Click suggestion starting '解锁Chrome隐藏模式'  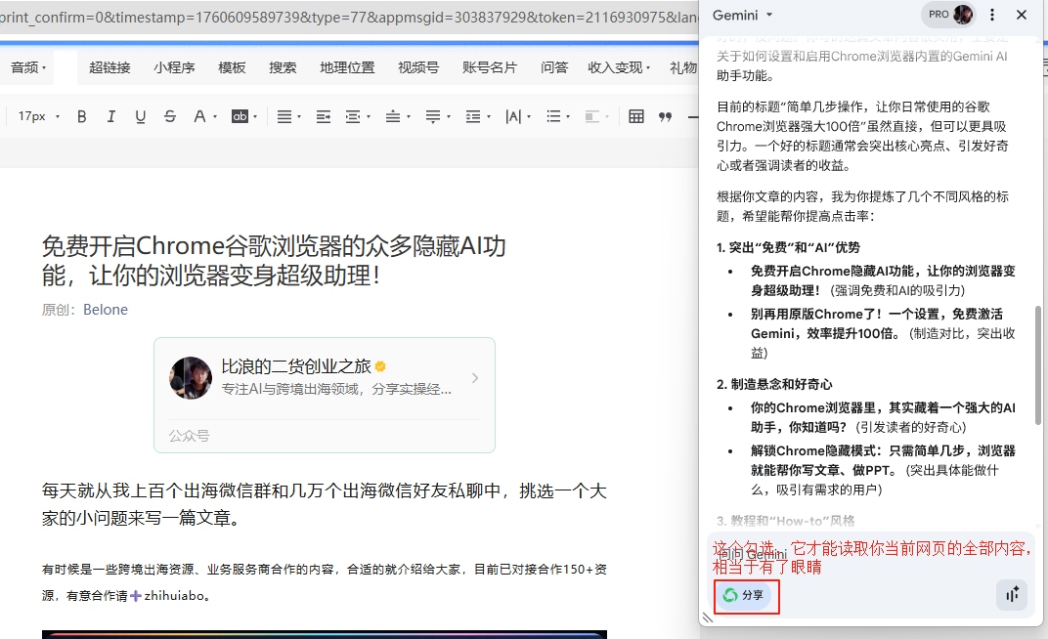click(883, 470)
